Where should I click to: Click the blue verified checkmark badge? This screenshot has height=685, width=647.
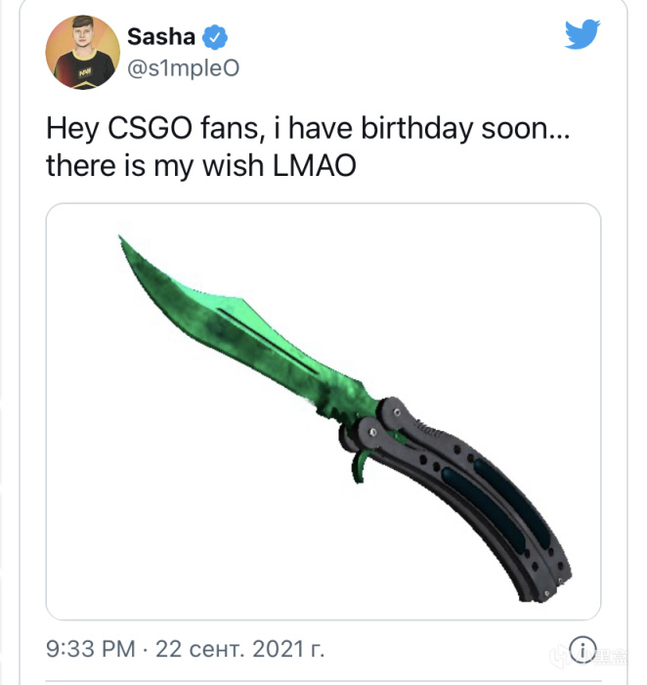pyautogui.click(x=214, y=37)
